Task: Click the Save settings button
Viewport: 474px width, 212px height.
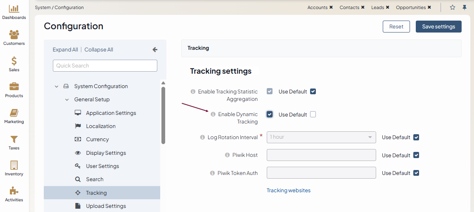Action: click(438, 26)
